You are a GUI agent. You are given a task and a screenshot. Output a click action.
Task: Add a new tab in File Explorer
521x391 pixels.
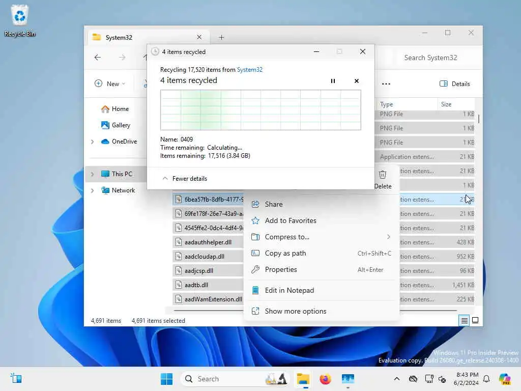tap(221, 37)
